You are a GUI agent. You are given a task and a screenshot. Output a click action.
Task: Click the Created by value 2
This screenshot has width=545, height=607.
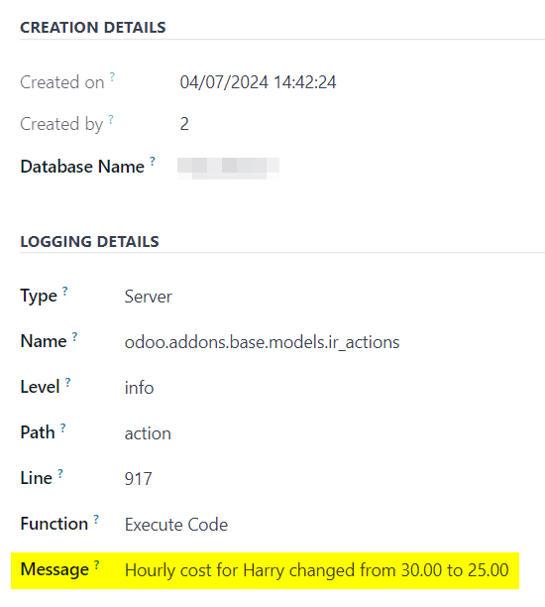tap(184, 124)
